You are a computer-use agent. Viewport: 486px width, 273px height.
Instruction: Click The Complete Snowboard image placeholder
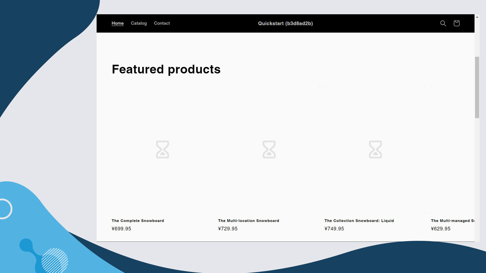[x=163, y=149]
